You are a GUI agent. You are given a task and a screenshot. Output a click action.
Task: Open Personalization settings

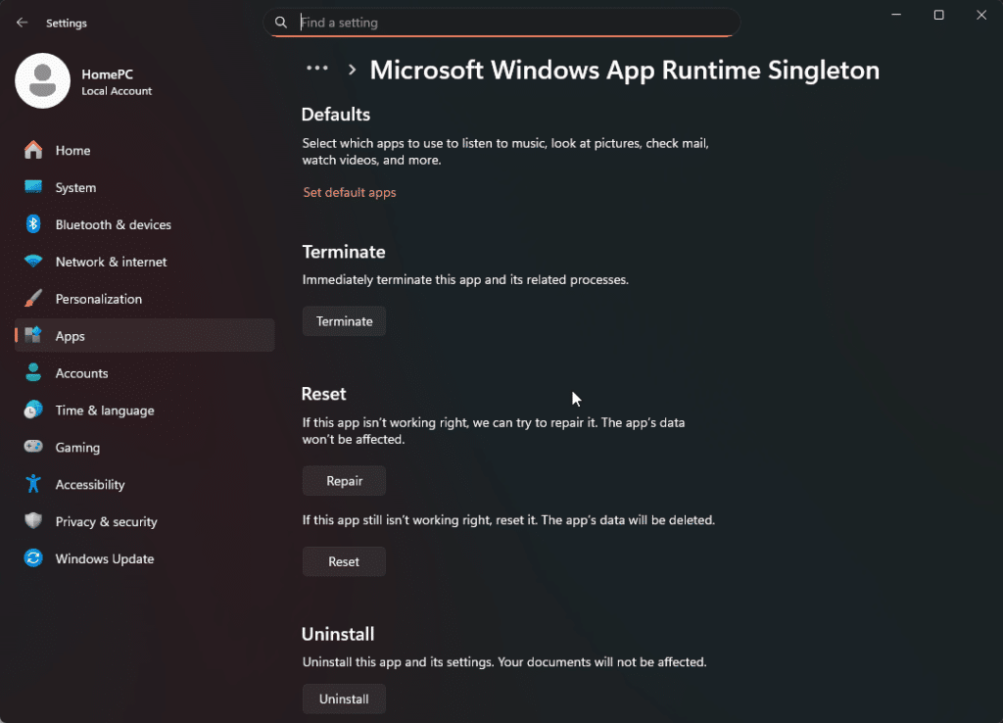coord(145,299)
